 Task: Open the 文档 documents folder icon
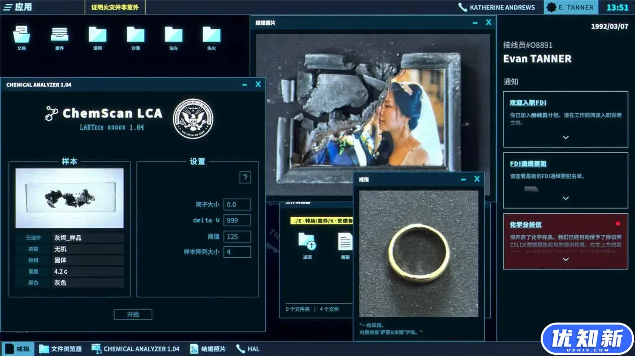click(x=22, y=35)
